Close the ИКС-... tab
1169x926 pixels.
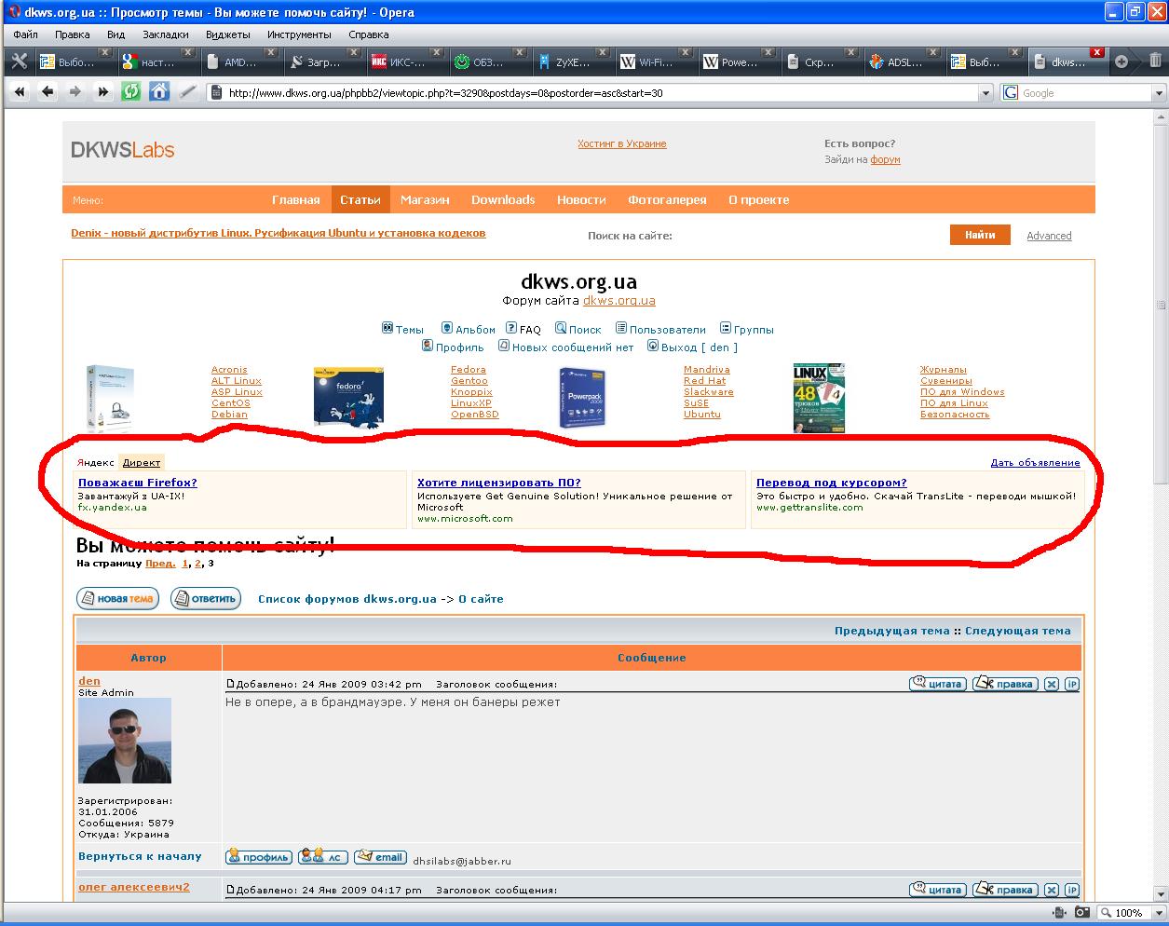[437, 53]
